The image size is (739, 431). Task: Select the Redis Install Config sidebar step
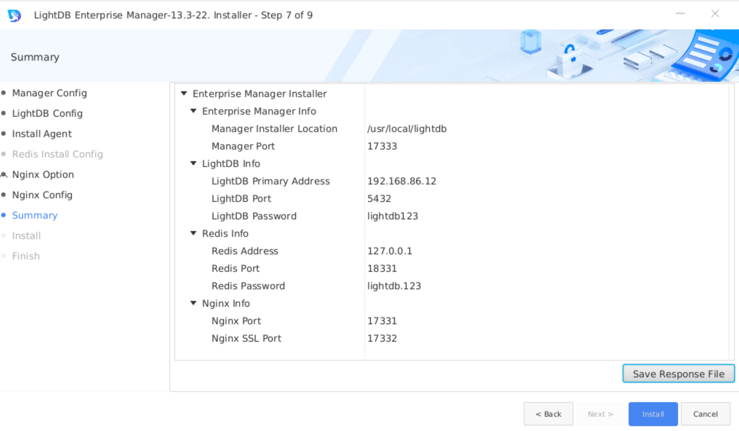point(57,154)
